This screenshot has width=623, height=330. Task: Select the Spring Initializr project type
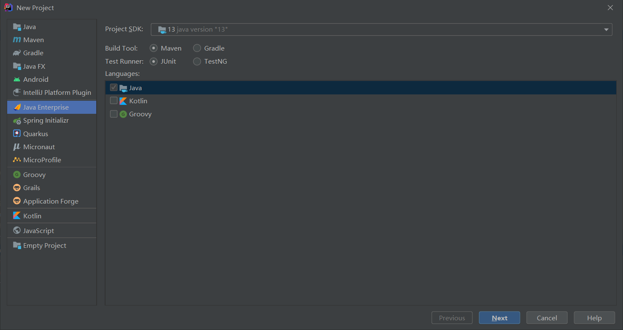click(46, 120)
